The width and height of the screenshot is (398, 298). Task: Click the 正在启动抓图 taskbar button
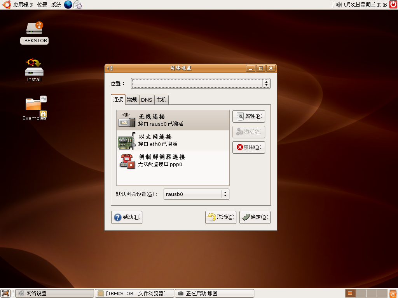point(215,293)
